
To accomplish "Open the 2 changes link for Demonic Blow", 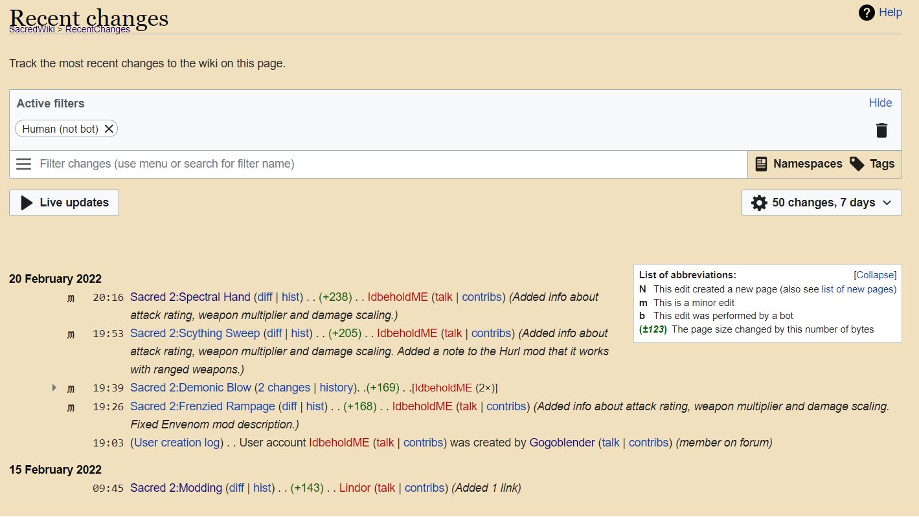I will [284, 388].
